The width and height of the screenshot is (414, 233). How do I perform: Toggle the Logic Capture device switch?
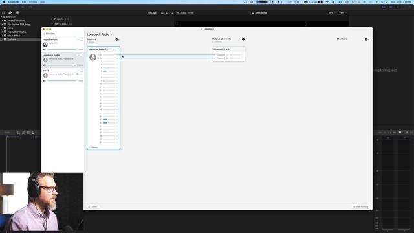click(80, 40)
